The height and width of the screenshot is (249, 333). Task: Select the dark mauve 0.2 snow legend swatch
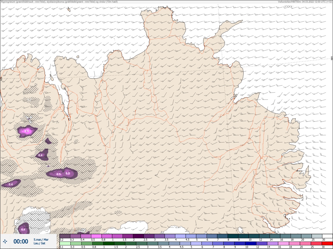tap(65, 236)
